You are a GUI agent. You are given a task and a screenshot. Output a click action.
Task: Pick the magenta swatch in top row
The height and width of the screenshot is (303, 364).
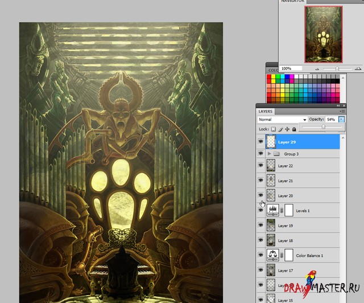292,76
